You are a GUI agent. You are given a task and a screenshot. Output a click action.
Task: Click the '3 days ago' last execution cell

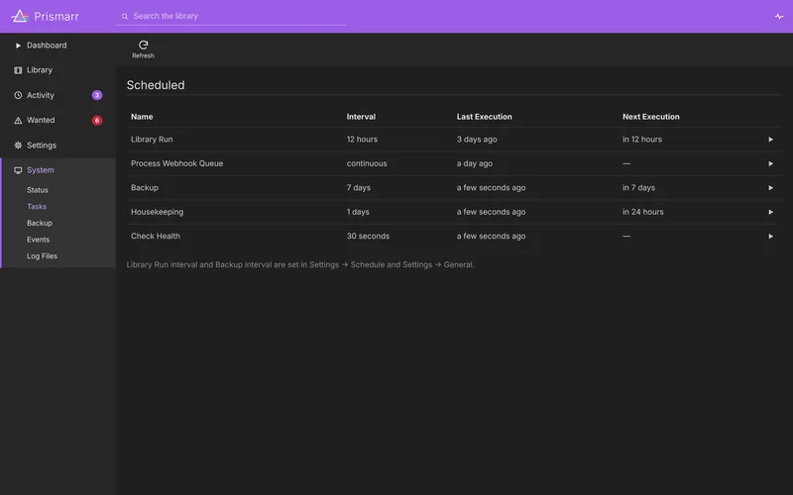click(x=477, y=140)
